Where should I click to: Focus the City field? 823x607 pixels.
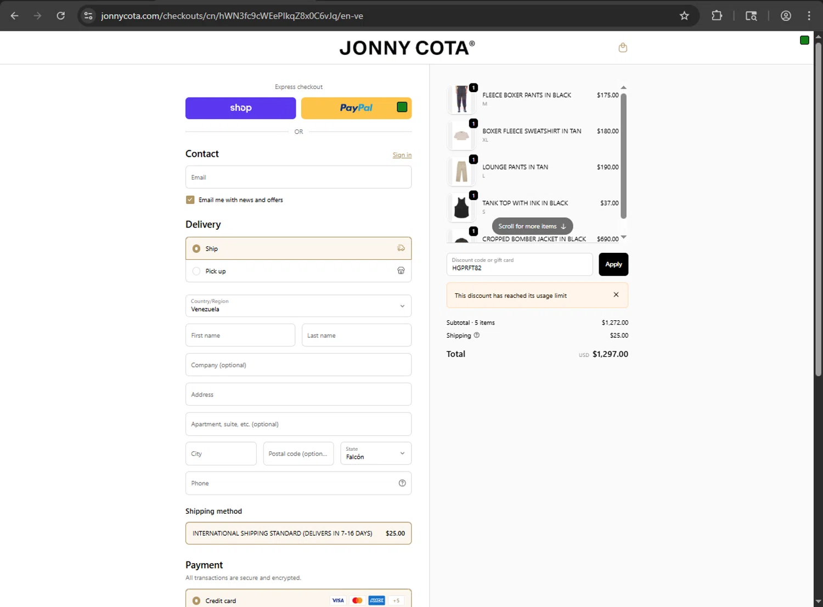click(x=221, y=453)
